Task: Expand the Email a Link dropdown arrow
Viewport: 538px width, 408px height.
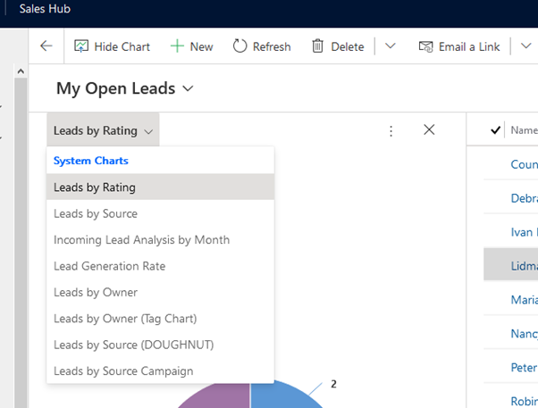Action: pyautogui.click(x=524, y=46)
